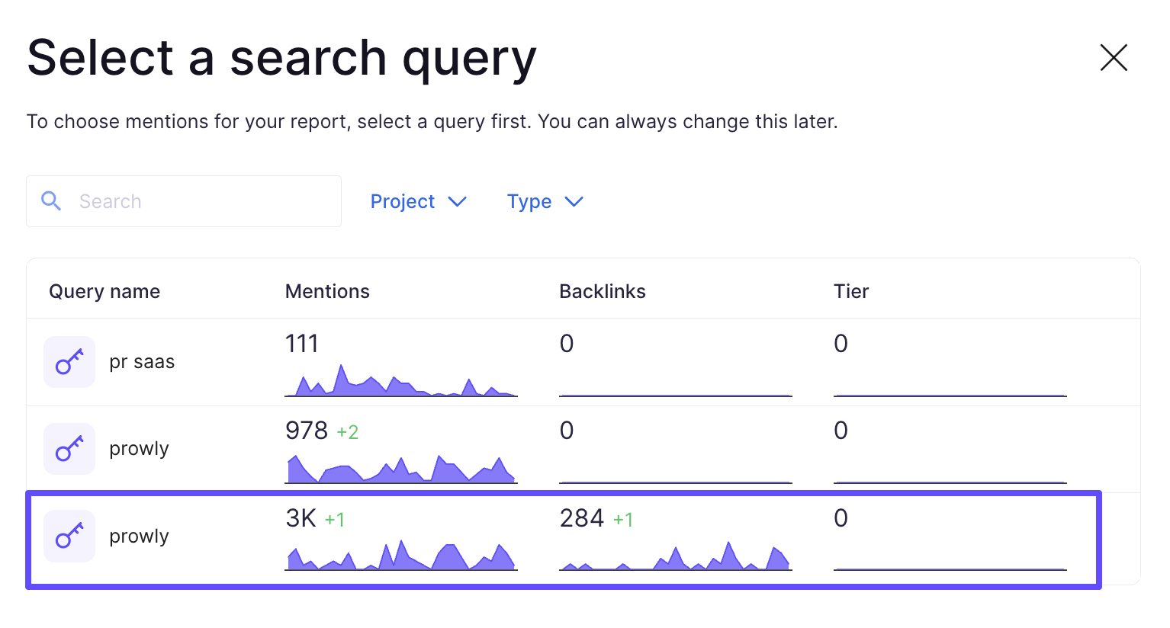The width and height of the screenshot is (1170, 628).
Task: Expand the chevron arrow next to Project
Action: 458,202
